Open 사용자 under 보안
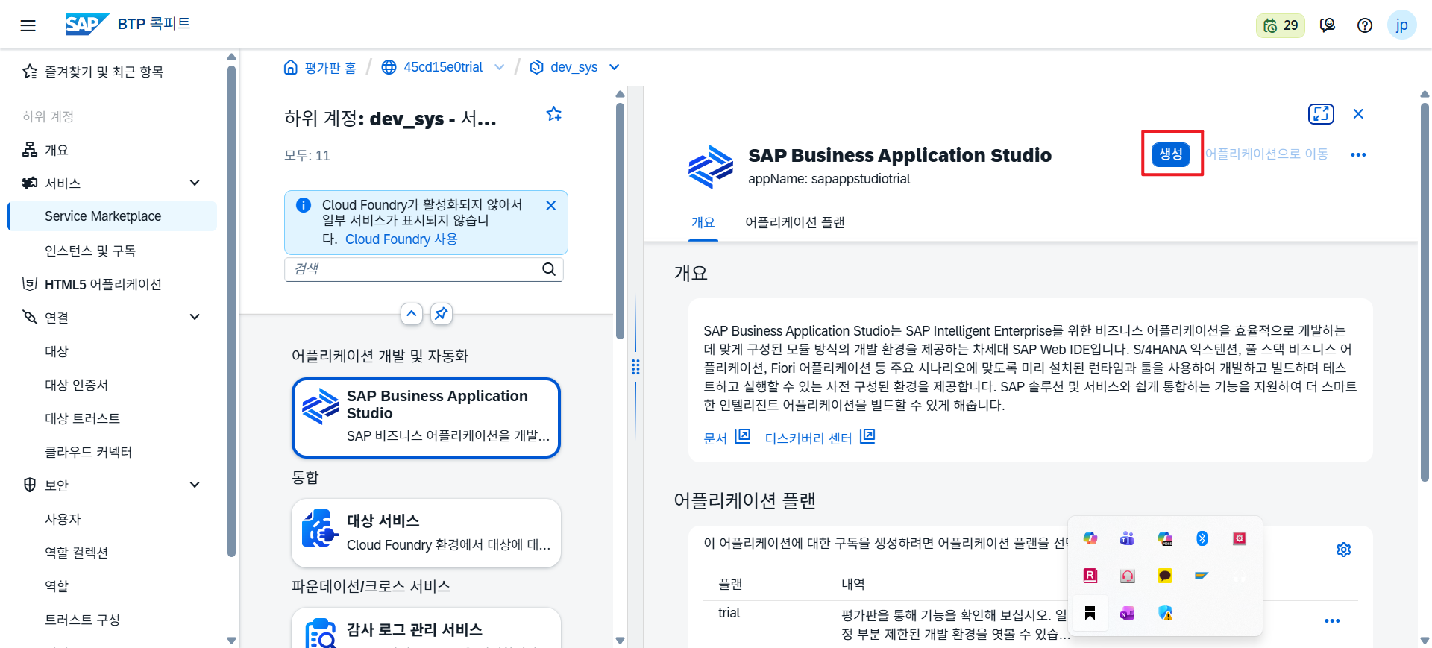This screenshot has width=1432, height=648. [x=63, y=519]
